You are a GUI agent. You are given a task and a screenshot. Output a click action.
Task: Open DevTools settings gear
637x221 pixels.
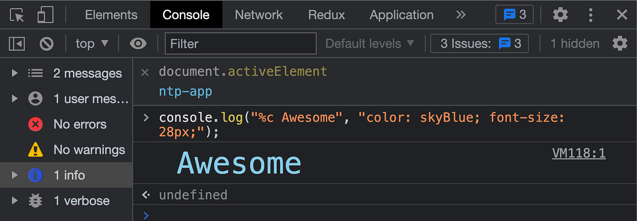point(560,15)
